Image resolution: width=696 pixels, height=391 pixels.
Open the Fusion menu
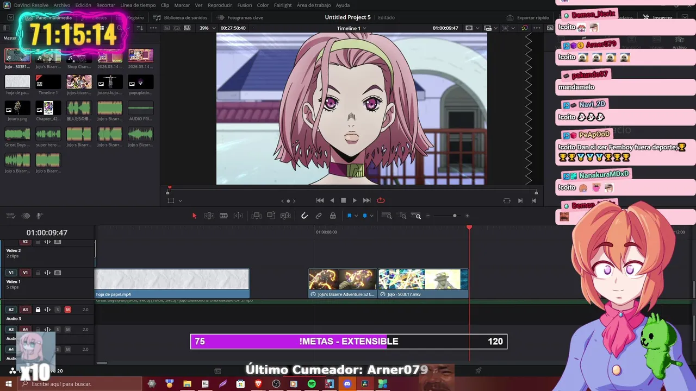245,5
